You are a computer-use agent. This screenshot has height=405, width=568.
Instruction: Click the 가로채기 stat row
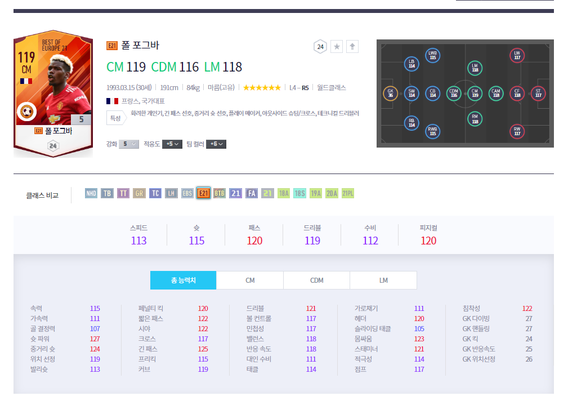[390, 308]
